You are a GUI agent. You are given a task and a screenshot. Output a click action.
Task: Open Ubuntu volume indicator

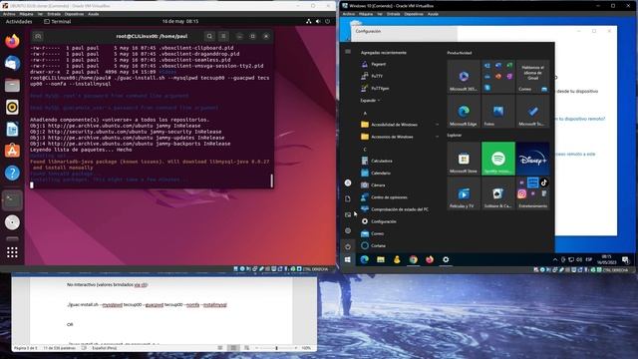pos(318,21)
